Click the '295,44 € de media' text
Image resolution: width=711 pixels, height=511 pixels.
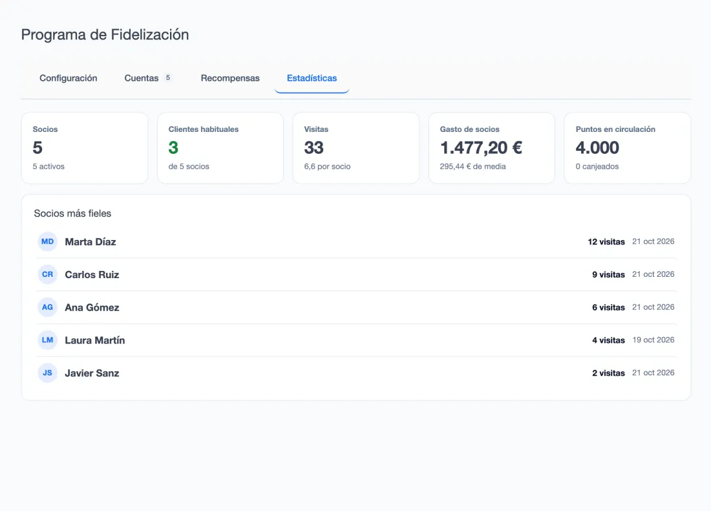pos(473,166)
